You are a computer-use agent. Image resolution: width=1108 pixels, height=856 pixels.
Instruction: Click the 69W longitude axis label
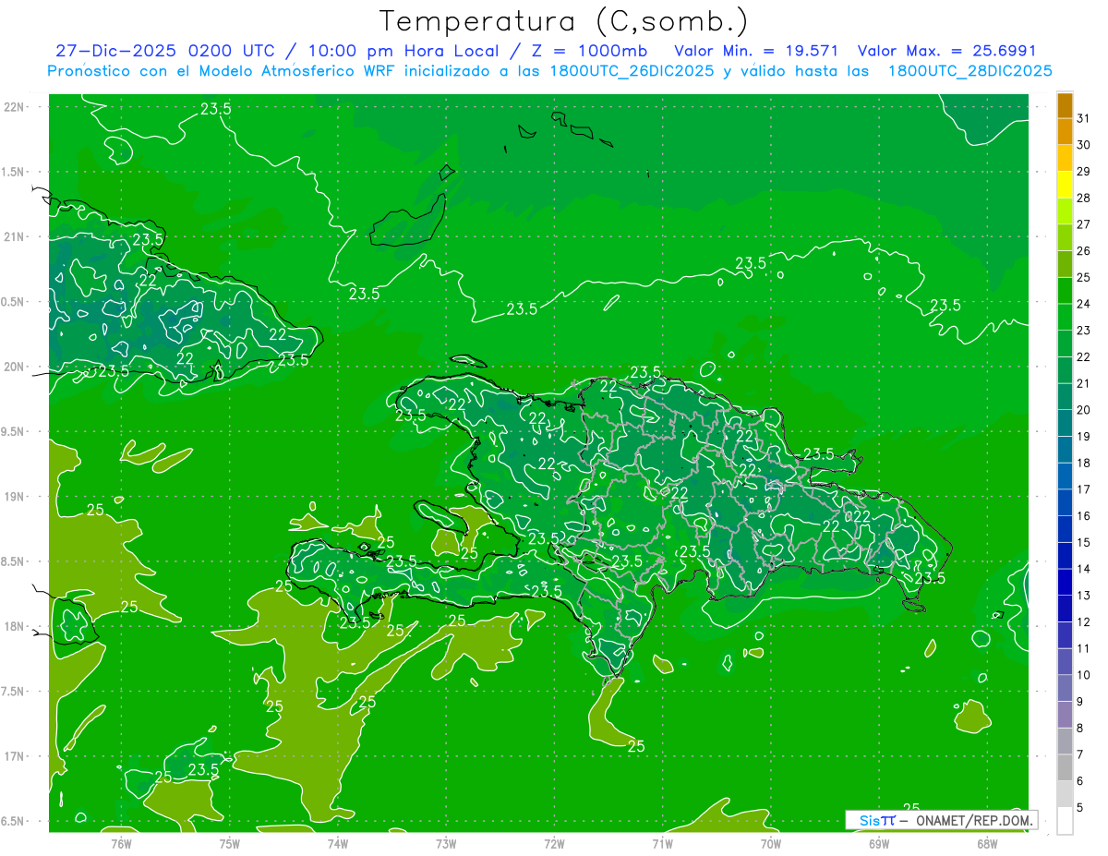click(879, 843)
